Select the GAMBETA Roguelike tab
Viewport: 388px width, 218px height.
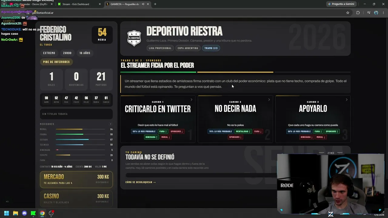(127, 4)
